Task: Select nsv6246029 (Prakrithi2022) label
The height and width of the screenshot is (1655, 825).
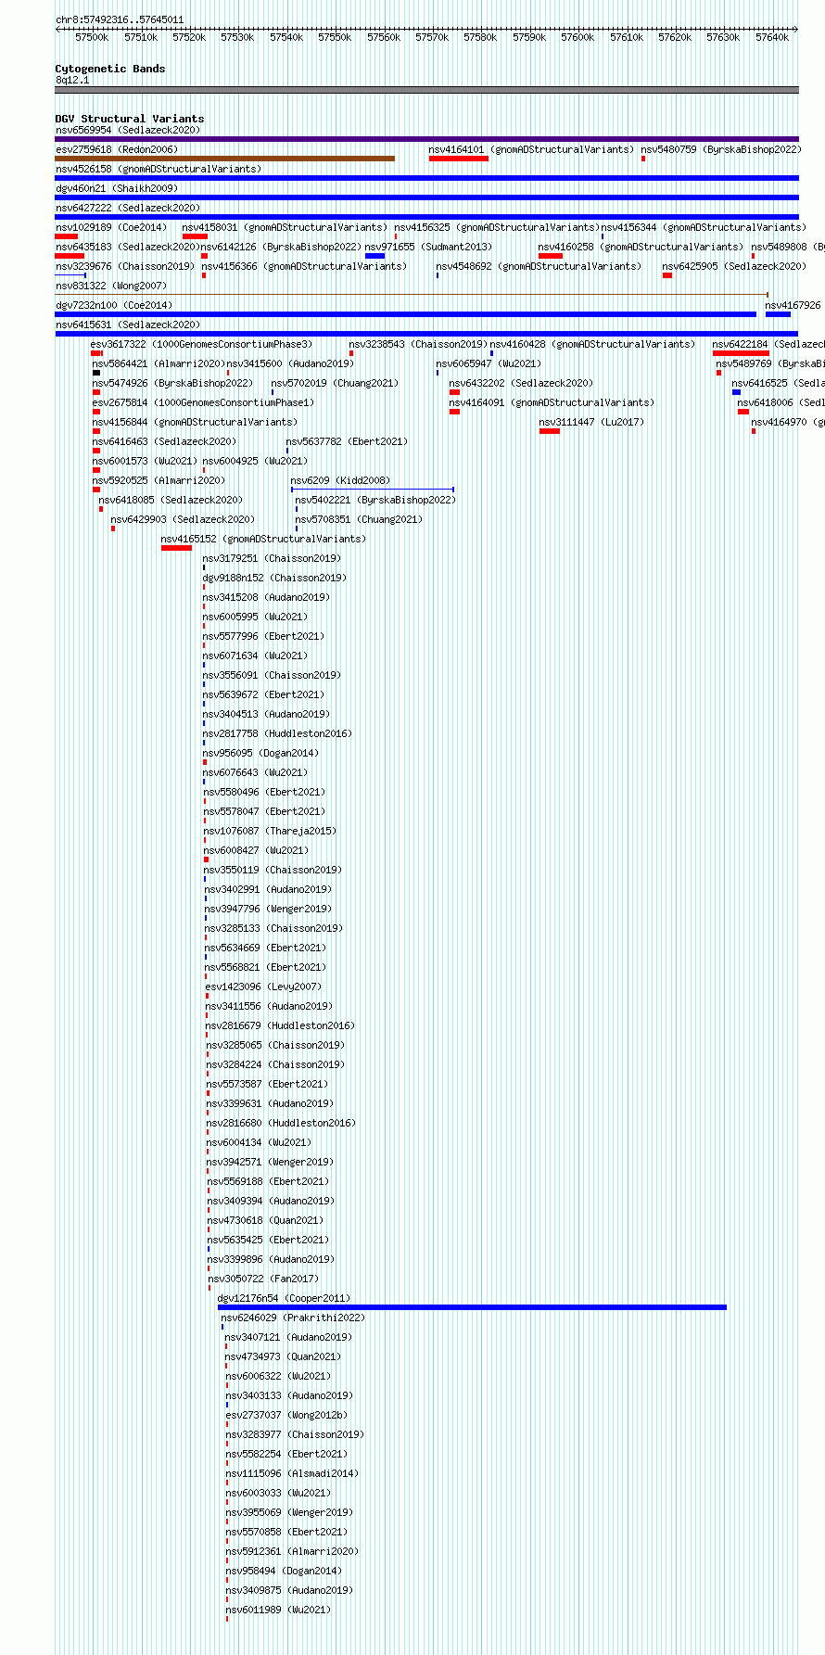Action: tap(293, 1318)
